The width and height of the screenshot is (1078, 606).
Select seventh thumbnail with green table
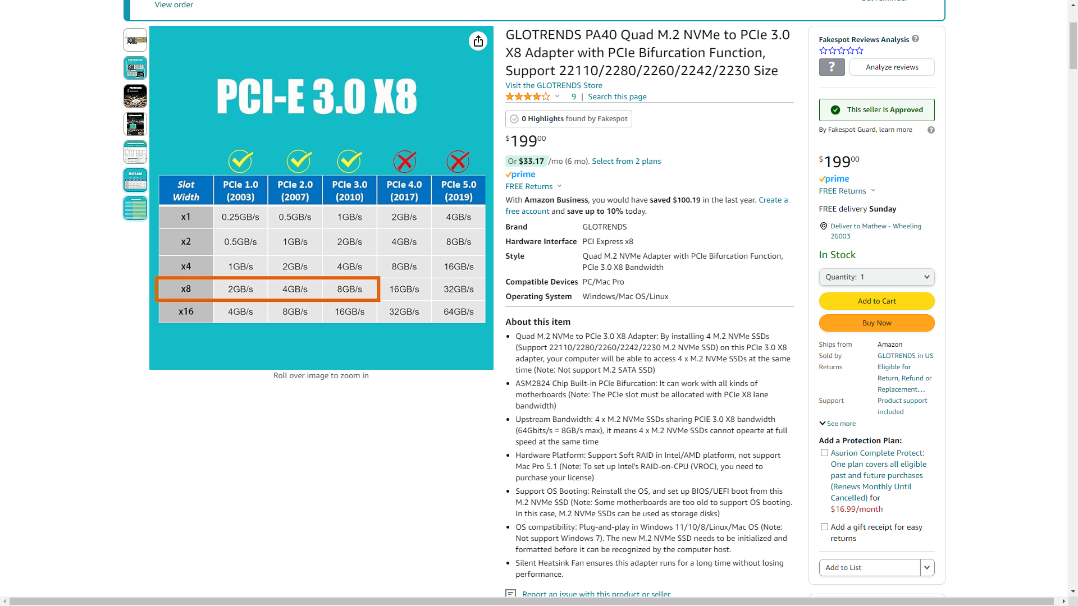point(135,208)
